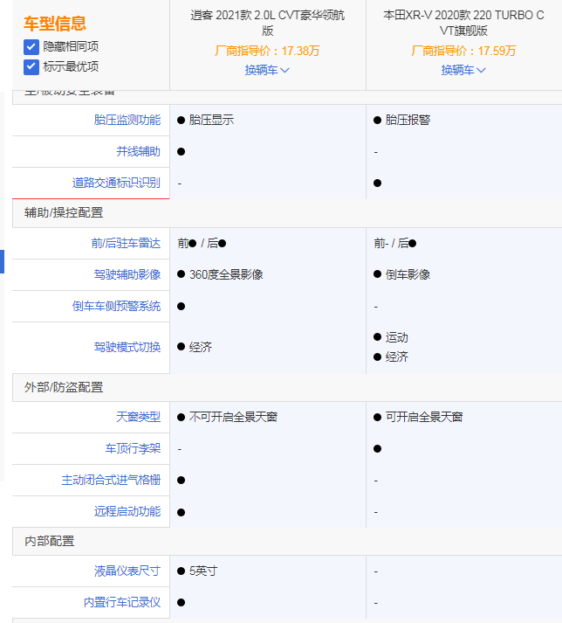Select the 5英寸 instrument size value
Screen dimensions: 562x623
(203, 571)
